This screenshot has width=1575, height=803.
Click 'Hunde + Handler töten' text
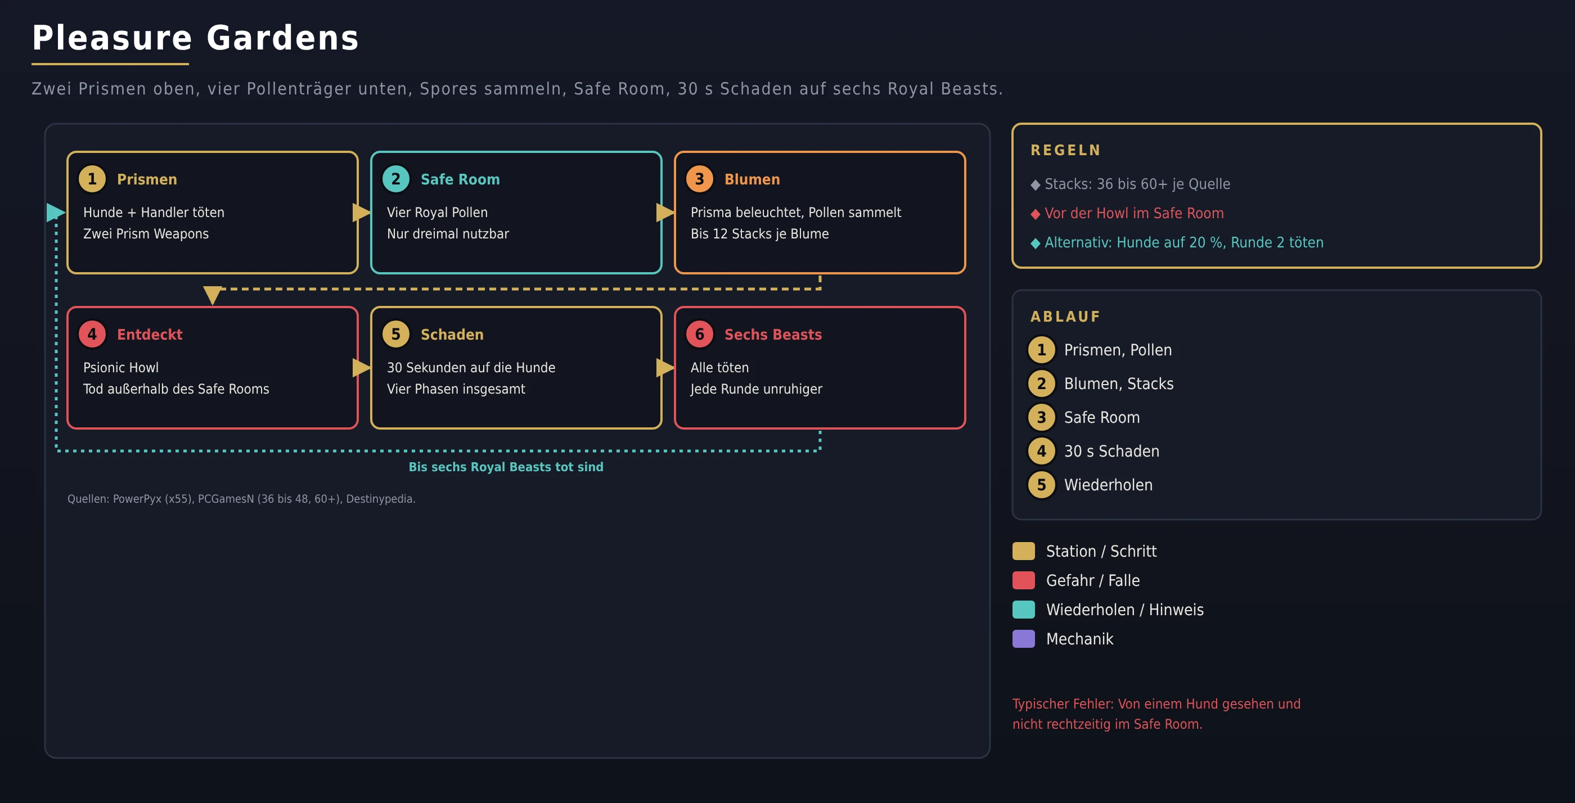point(154,213)
